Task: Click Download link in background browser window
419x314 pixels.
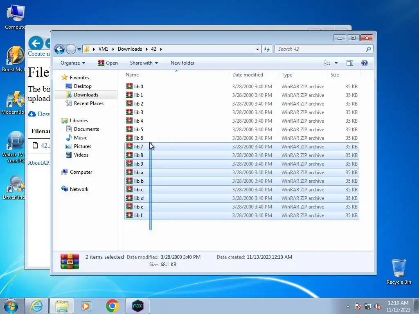Action: click(x=39, y=114)
